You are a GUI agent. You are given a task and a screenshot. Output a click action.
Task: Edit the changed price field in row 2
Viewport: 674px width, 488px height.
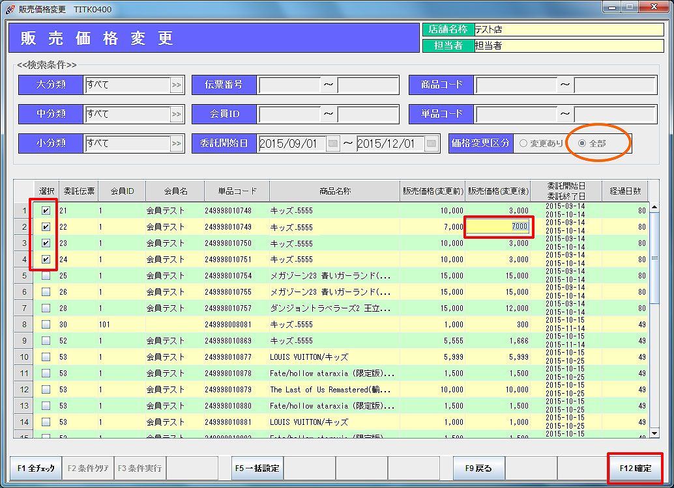click(499, 227)
